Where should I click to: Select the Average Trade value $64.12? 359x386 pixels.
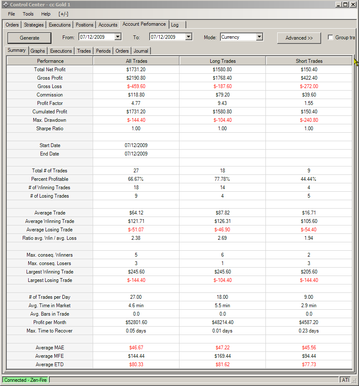click(136, 213)
